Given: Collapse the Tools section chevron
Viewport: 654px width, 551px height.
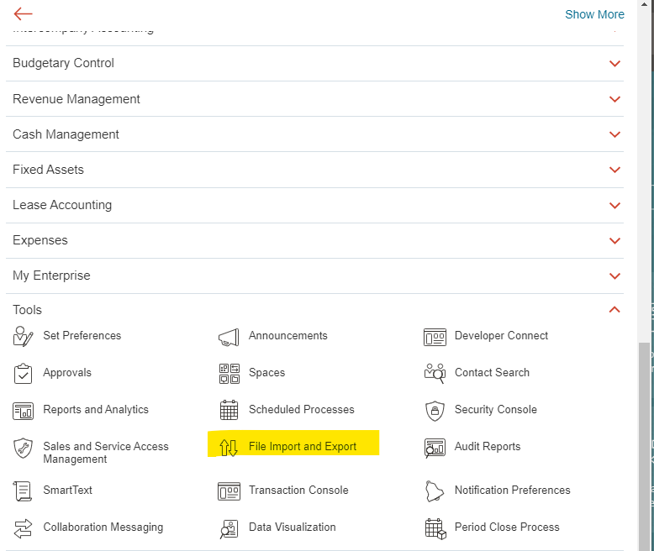Looking at the screenshot, I should (x=614, y=310).
